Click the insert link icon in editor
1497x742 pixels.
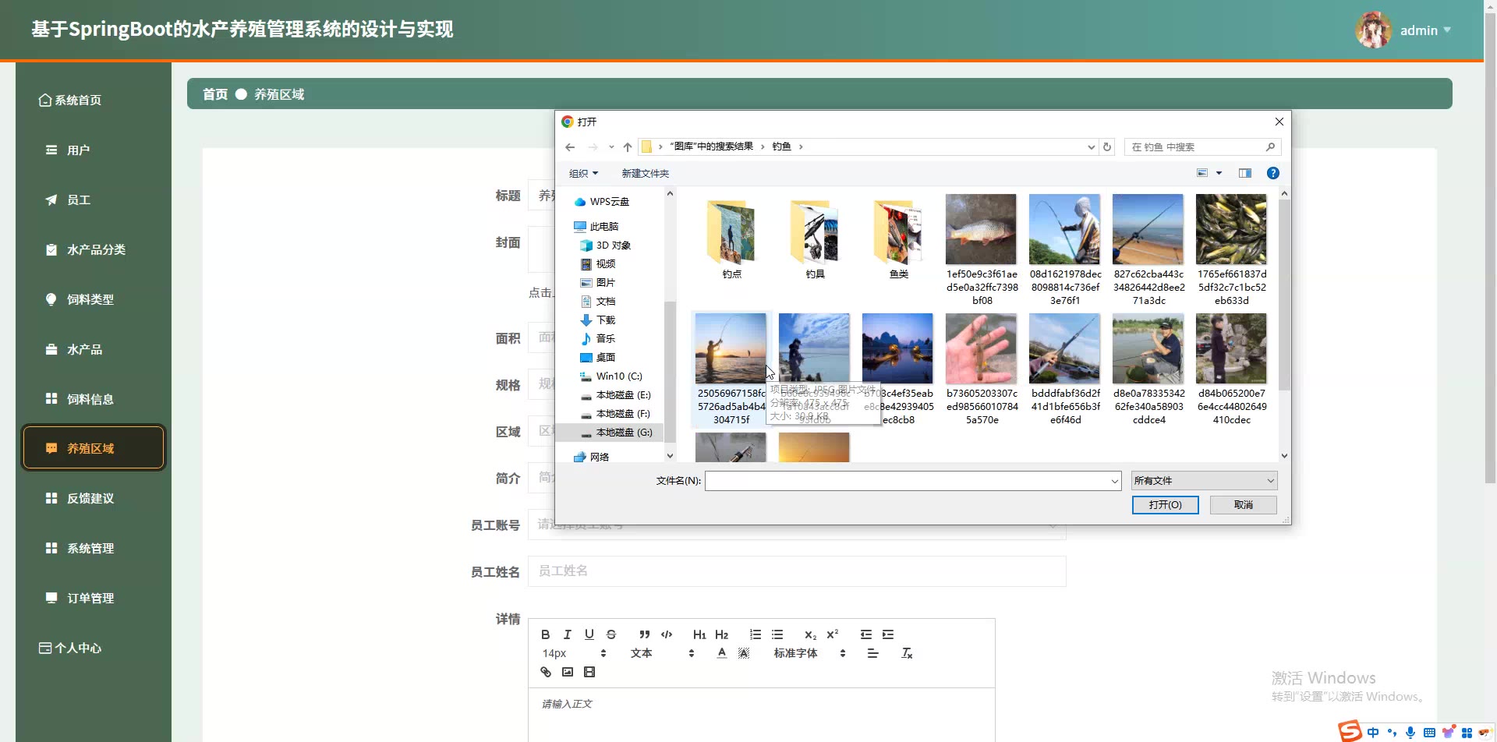[546, 672]
